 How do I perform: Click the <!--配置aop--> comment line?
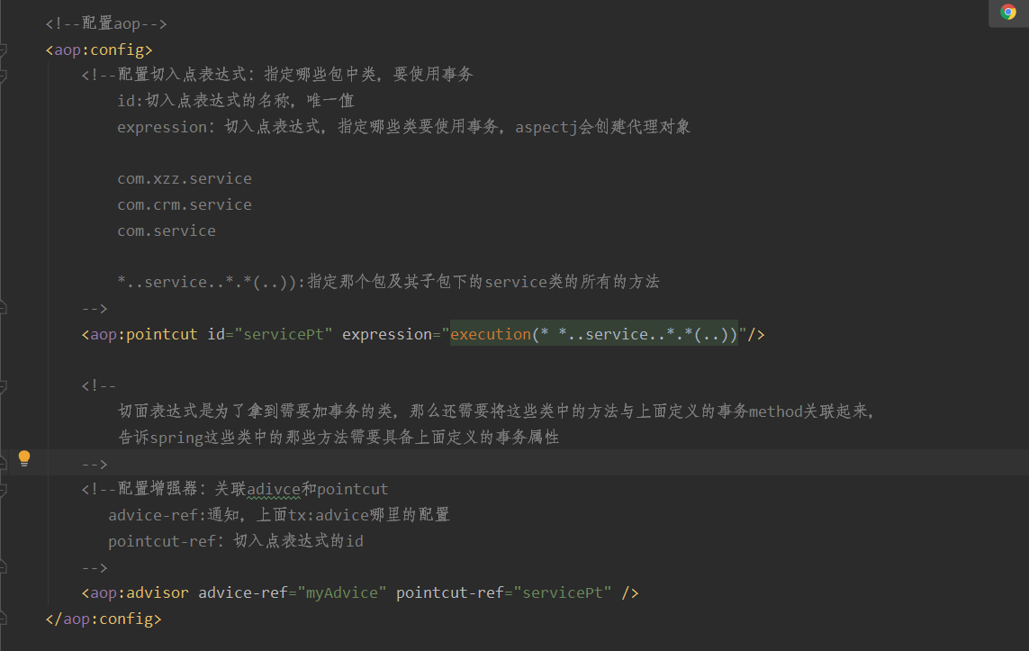[x=106, y=23]
